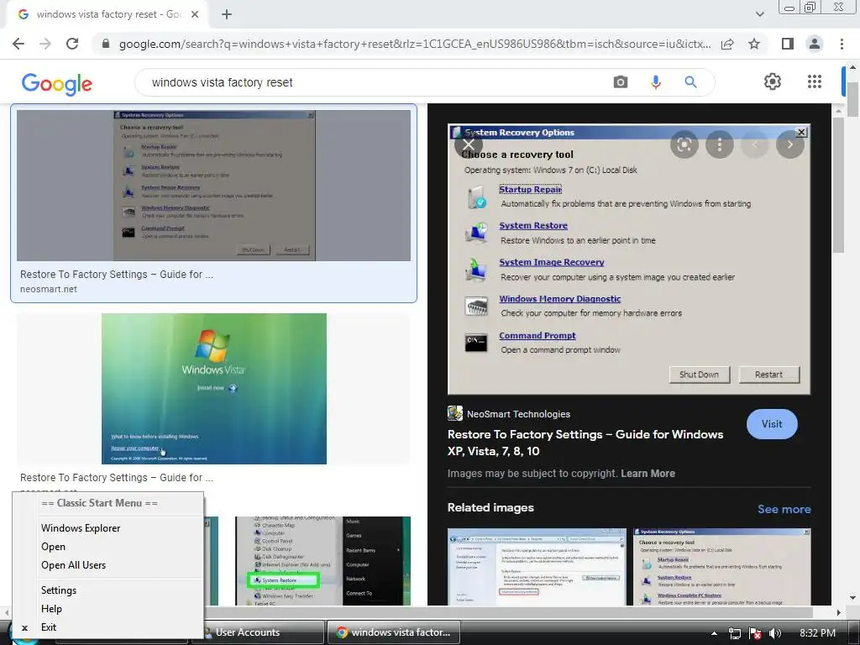Switch to User Accounts taskbar button
Image resolution: width=860 pixels, height=645 pixels.
[263, 632]
